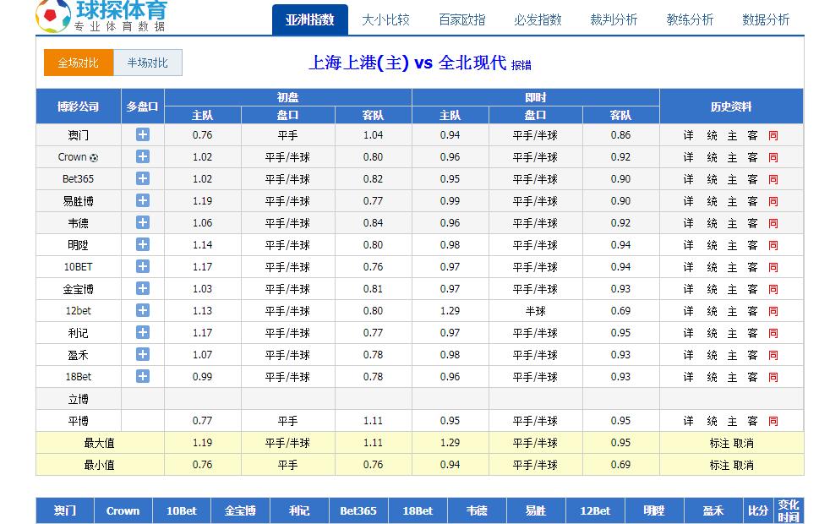Click the 立博 company name cell
Viewport: 819px width, 524px height.
[79, 399]
